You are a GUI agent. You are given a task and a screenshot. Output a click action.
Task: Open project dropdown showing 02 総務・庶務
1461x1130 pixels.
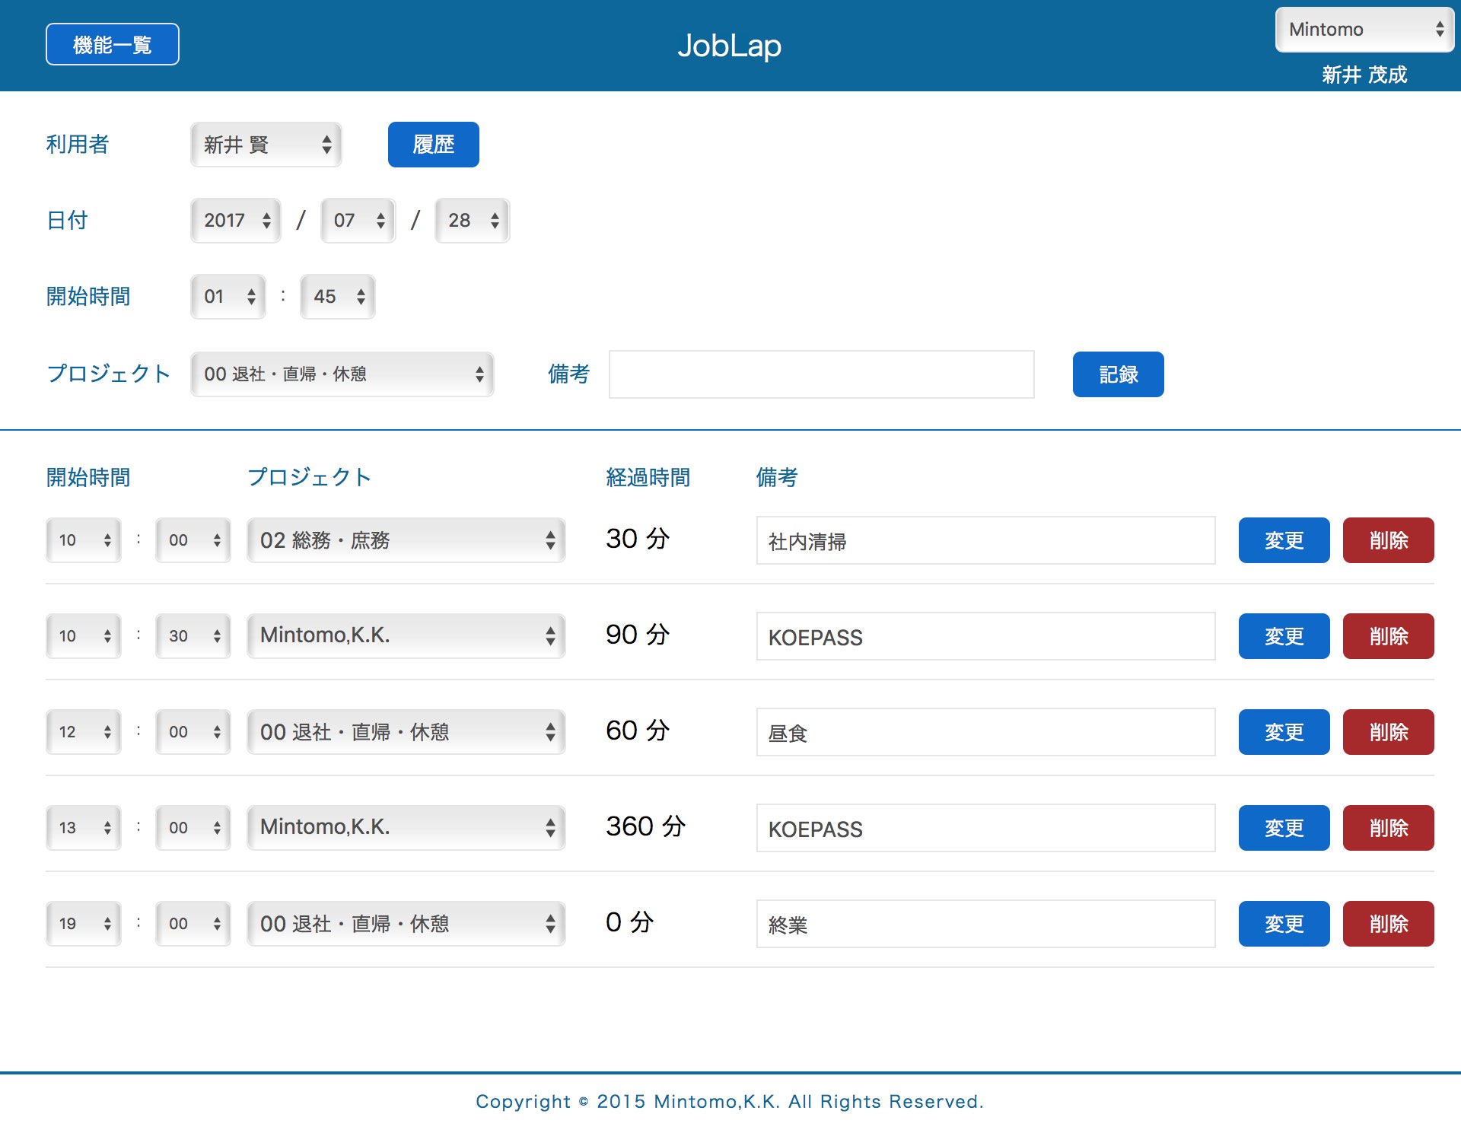406,540
